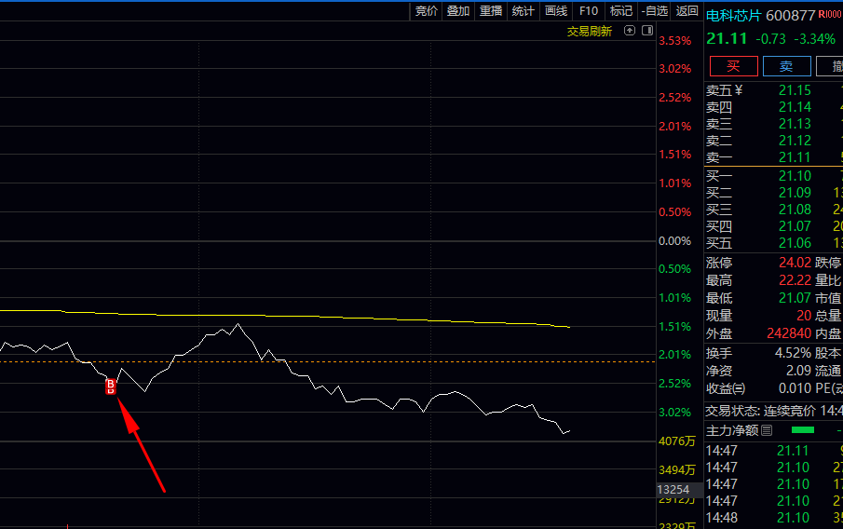Click the -0.73 change value
843x529 pixels.
click(x=770, y=39)
